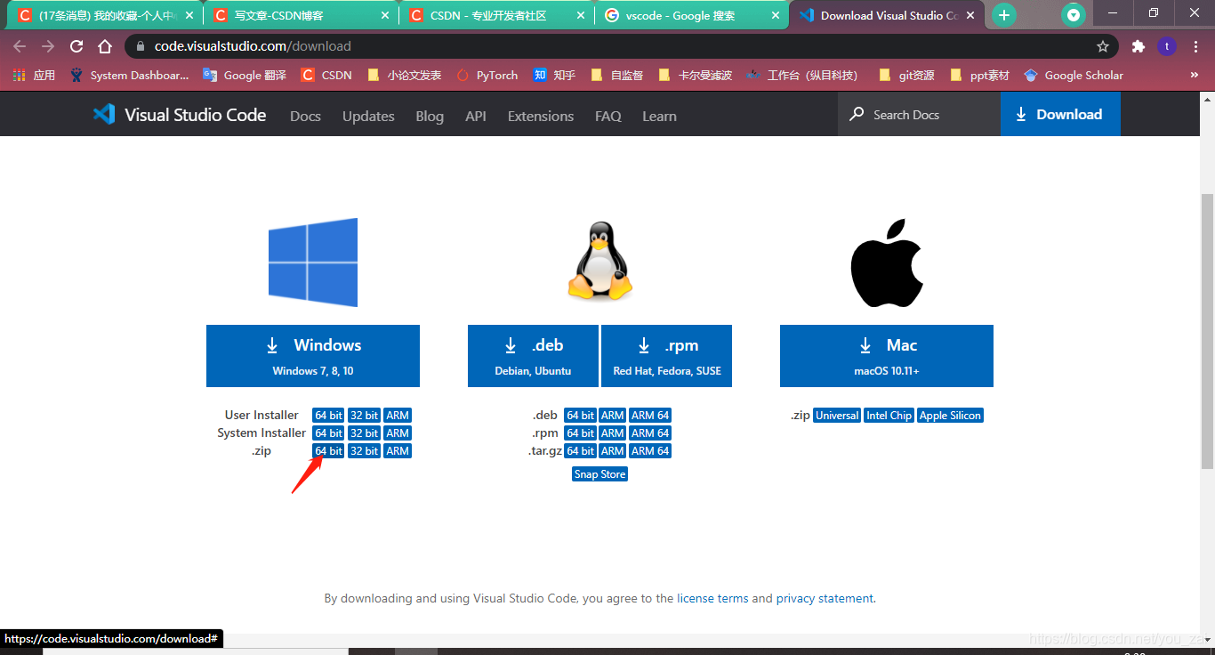Open the 小论文发表 bookmark folder
The height and width of the screenshot is (655, 1215).
point(404,76)
